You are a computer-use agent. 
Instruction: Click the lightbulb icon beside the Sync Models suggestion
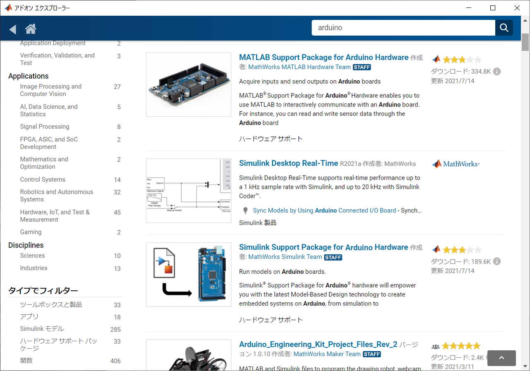click(x=245, y=210)
